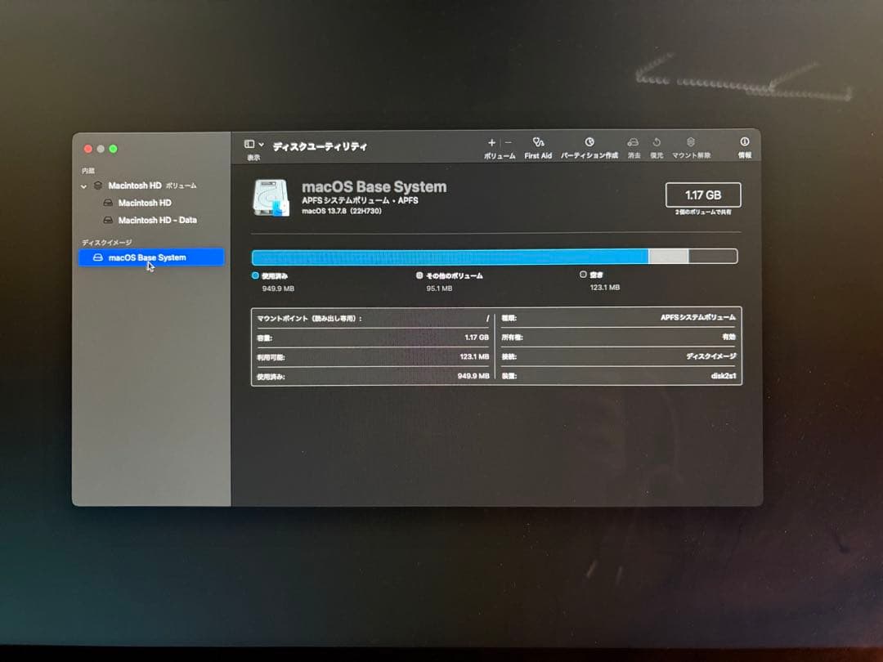Remove a volume with the minus icon
This screenshot has height=662, width=883.
click(507, 143)
